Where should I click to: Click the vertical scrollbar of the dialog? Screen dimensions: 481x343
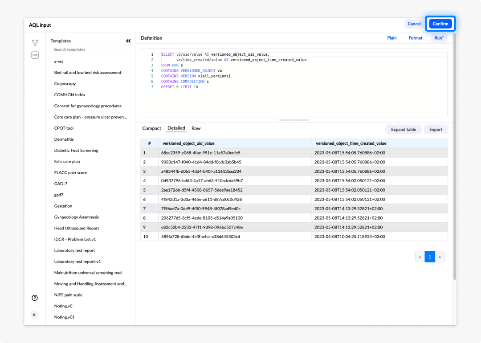coord(455,156)
